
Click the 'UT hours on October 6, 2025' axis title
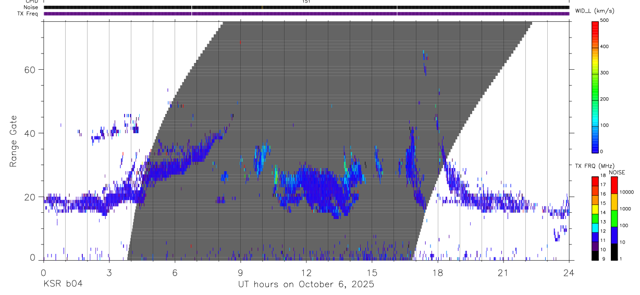(306, 284)
